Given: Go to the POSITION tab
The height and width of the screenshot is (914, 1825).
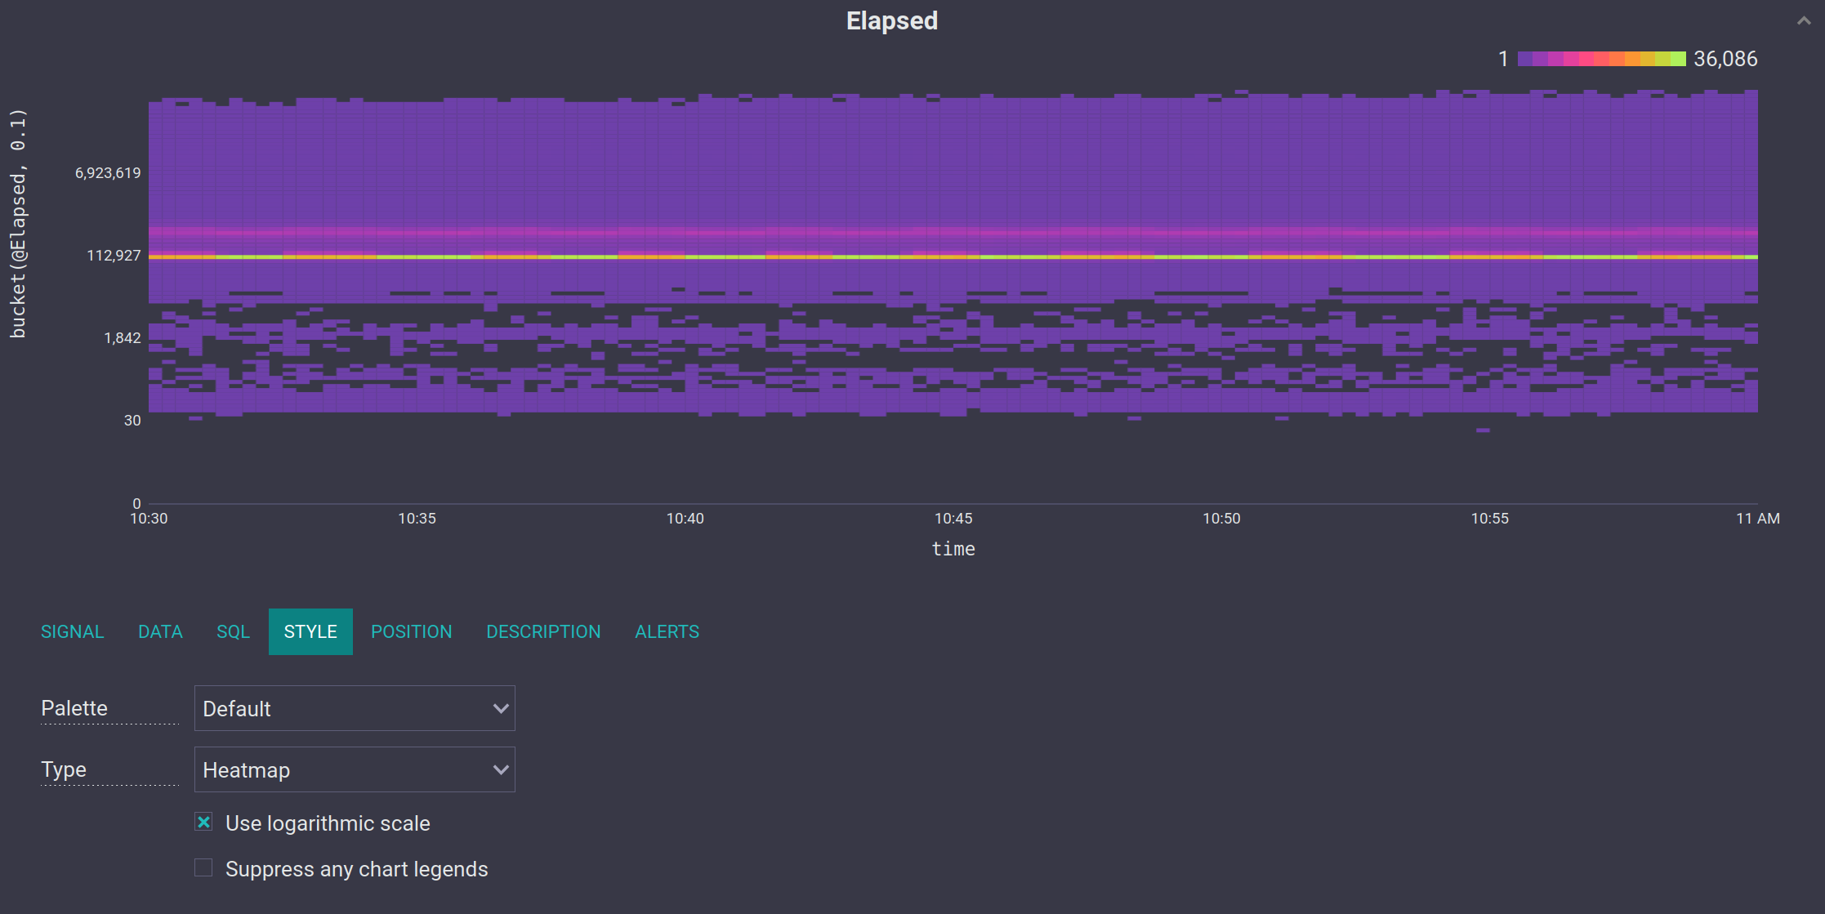Looking at the screenshot, I should pyautogui.click(x=411, y=631).
